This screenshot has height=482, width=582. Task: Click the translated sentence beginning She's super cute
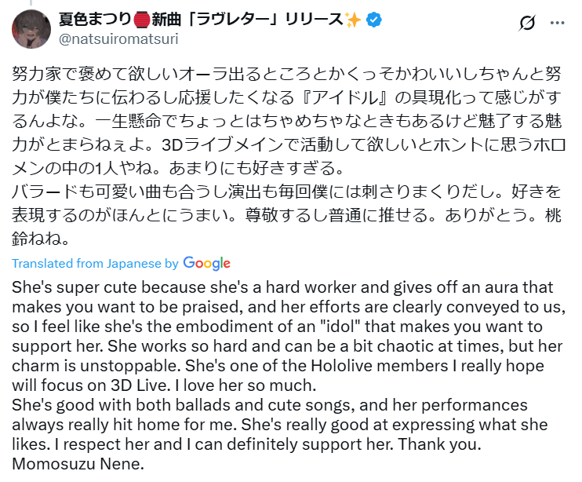click(282, 287)
